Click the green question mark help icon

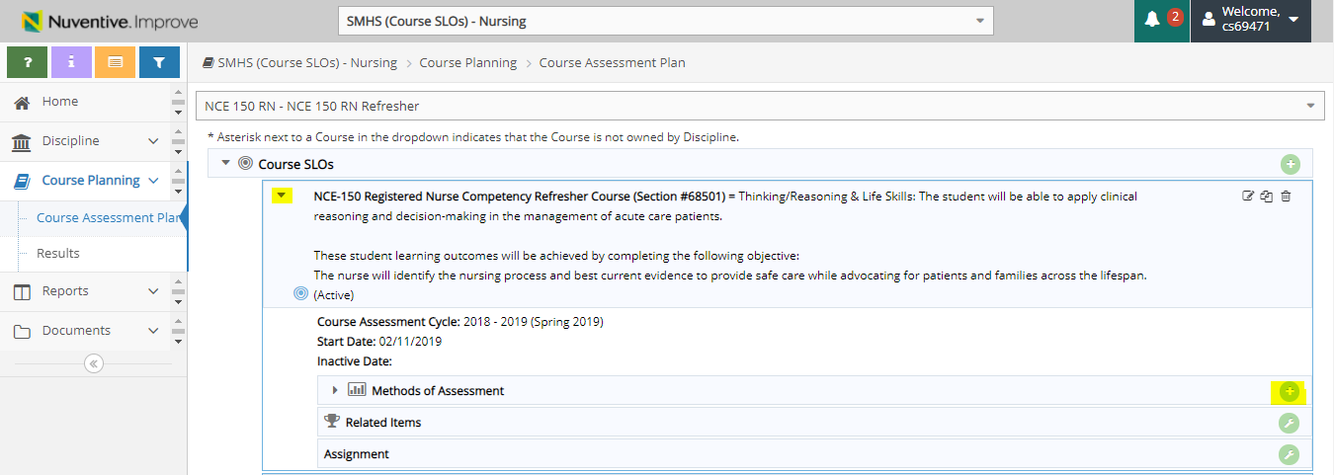[x=27, y=62]
